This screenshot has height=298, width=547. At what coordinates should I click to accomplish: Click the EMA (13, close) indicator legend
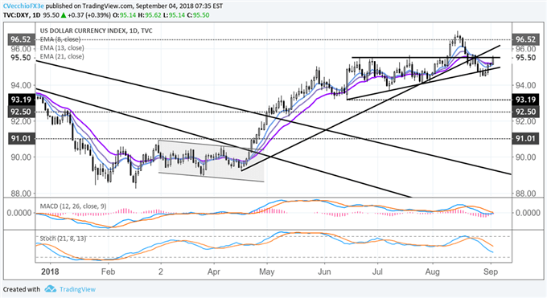(62, 47)
